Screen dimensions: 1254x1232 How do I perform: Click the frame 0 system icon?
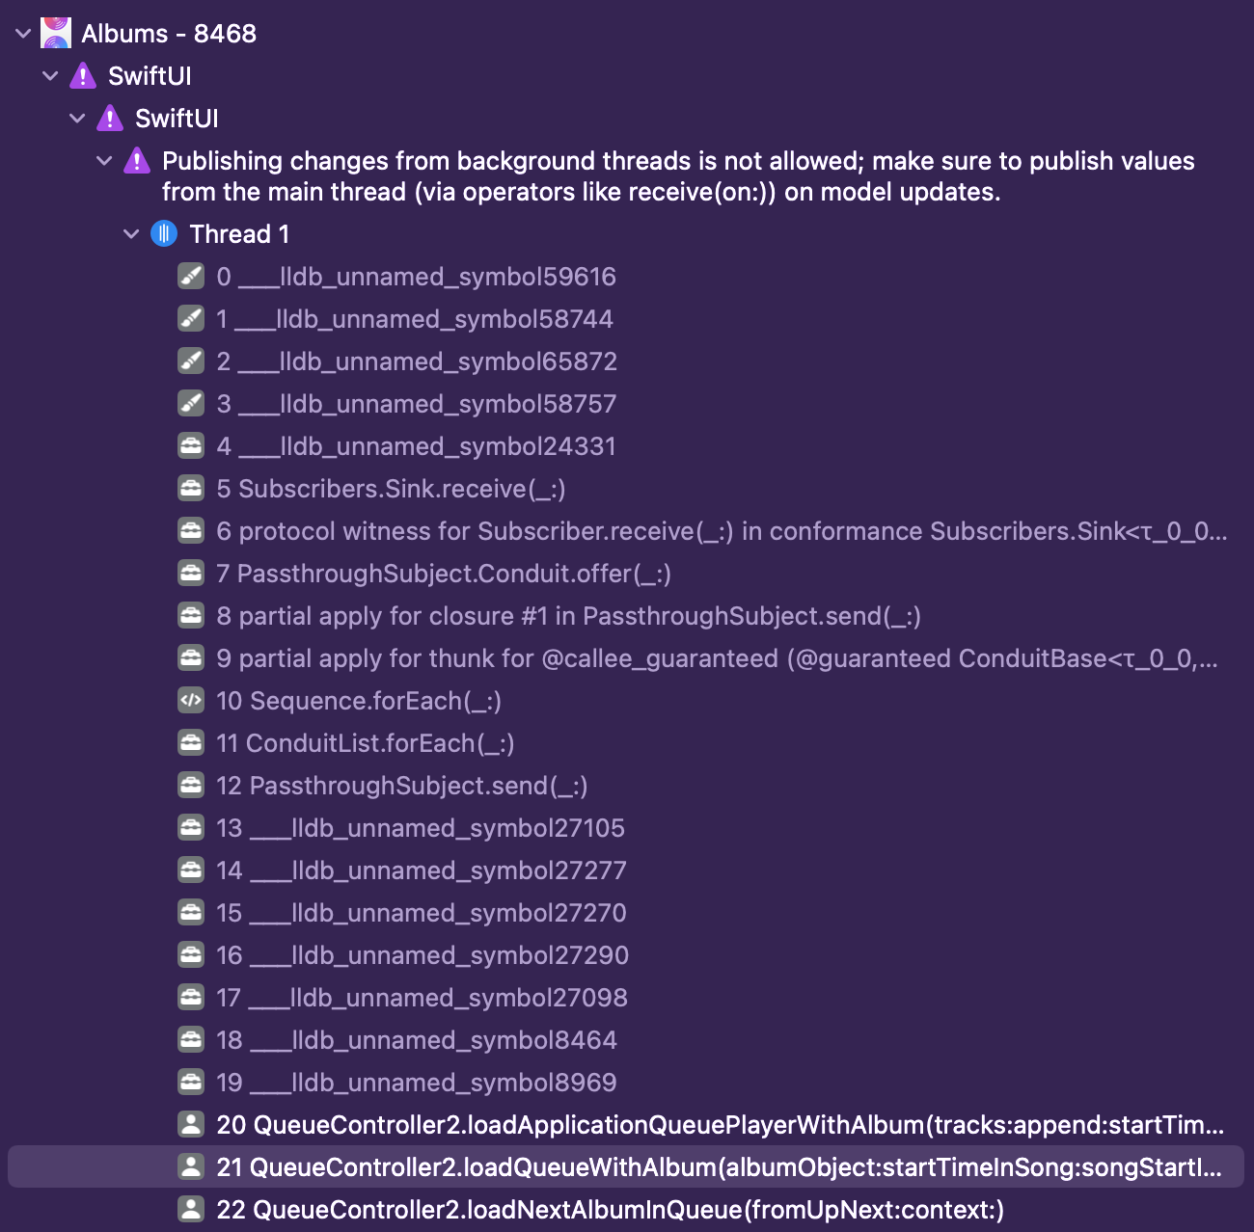(x=191, y=277)
